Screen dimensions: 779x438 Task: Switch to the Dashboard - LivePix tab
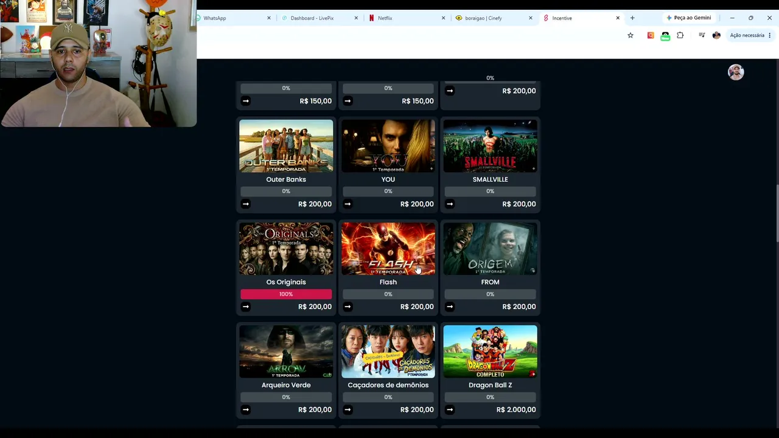click(319, 18)
